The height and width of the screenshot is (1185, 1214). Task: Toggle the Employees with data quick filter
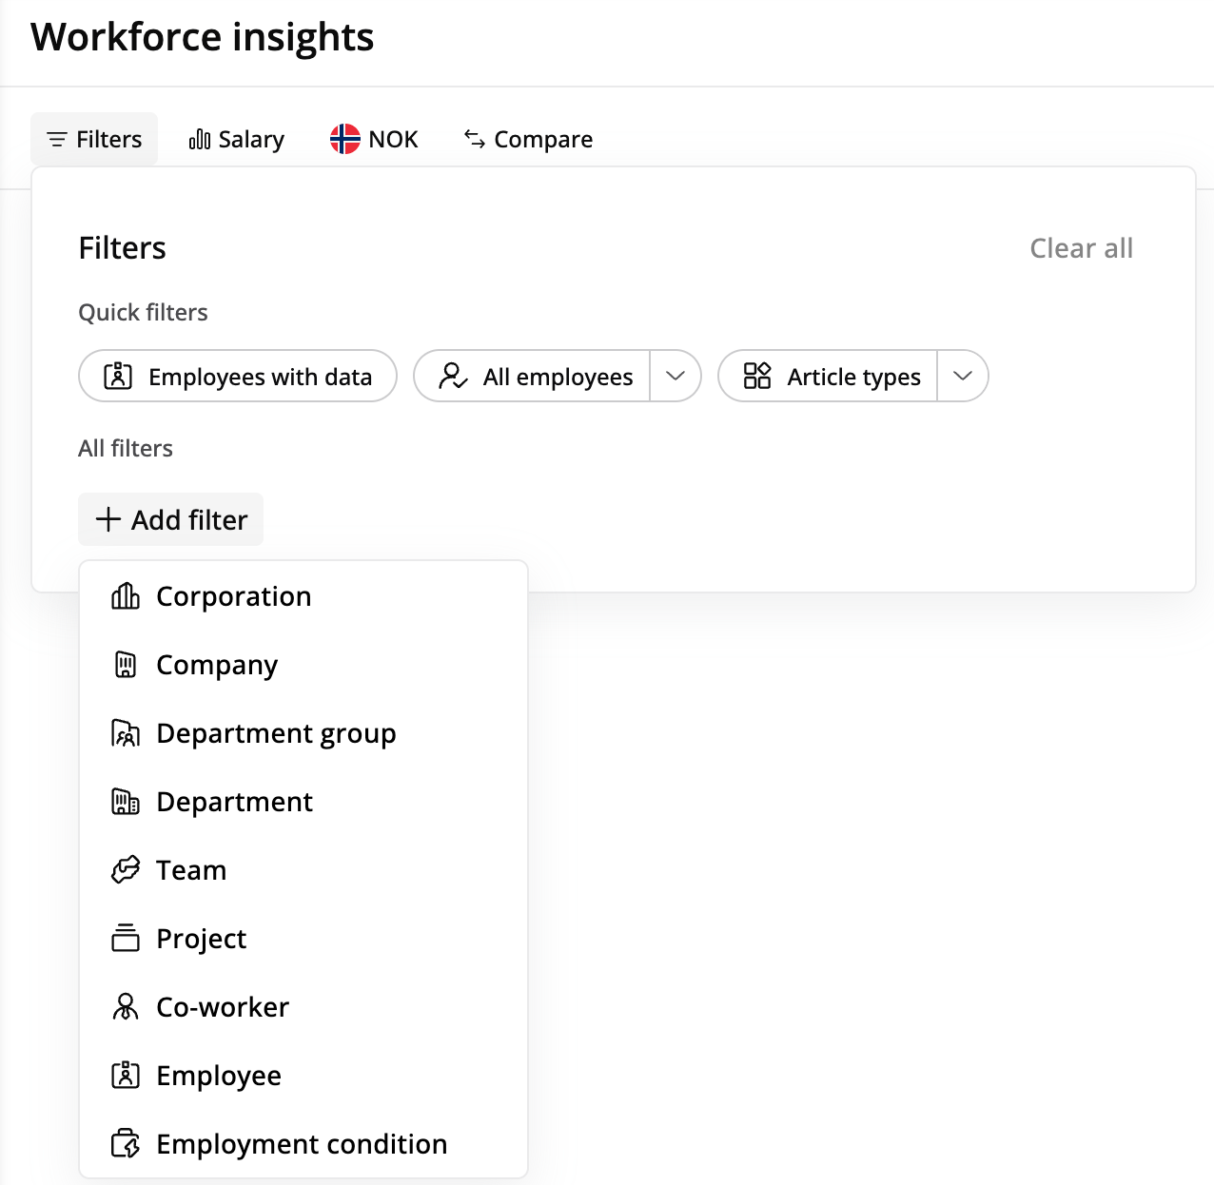click(x=238, y=377)
